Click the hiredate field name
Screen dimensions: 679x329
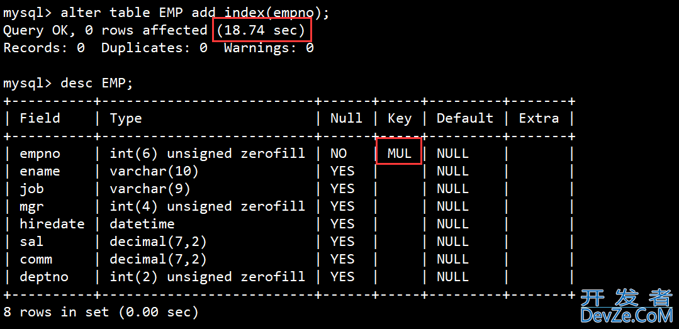coord(52,224)
